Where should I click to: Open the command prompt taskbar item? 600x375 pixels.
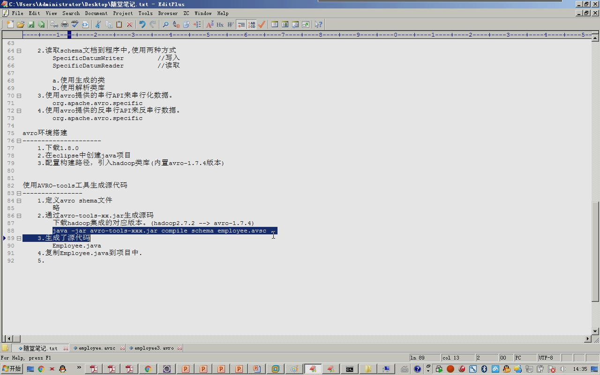click(x=350, y=369)
